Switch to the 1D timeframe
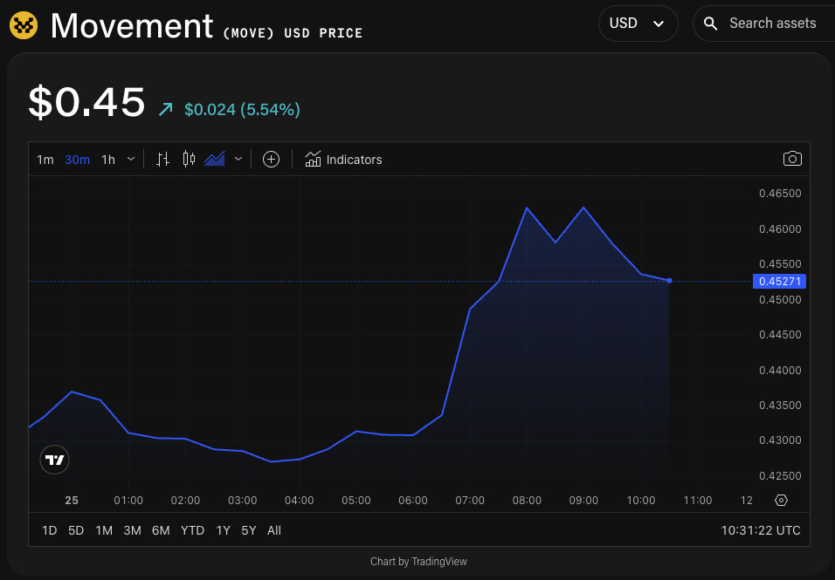This screenshot has height=580, width=835. (49, 530)
